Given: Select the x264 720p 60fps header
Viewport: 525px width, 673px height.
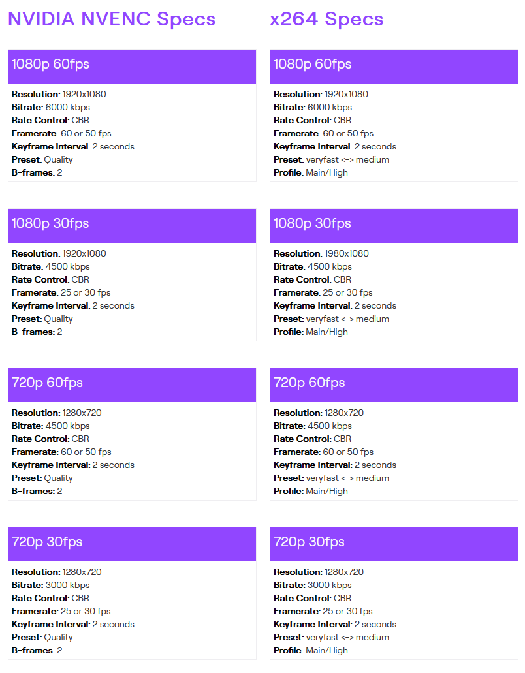Looking at the screenshot, I should (394, 383).
